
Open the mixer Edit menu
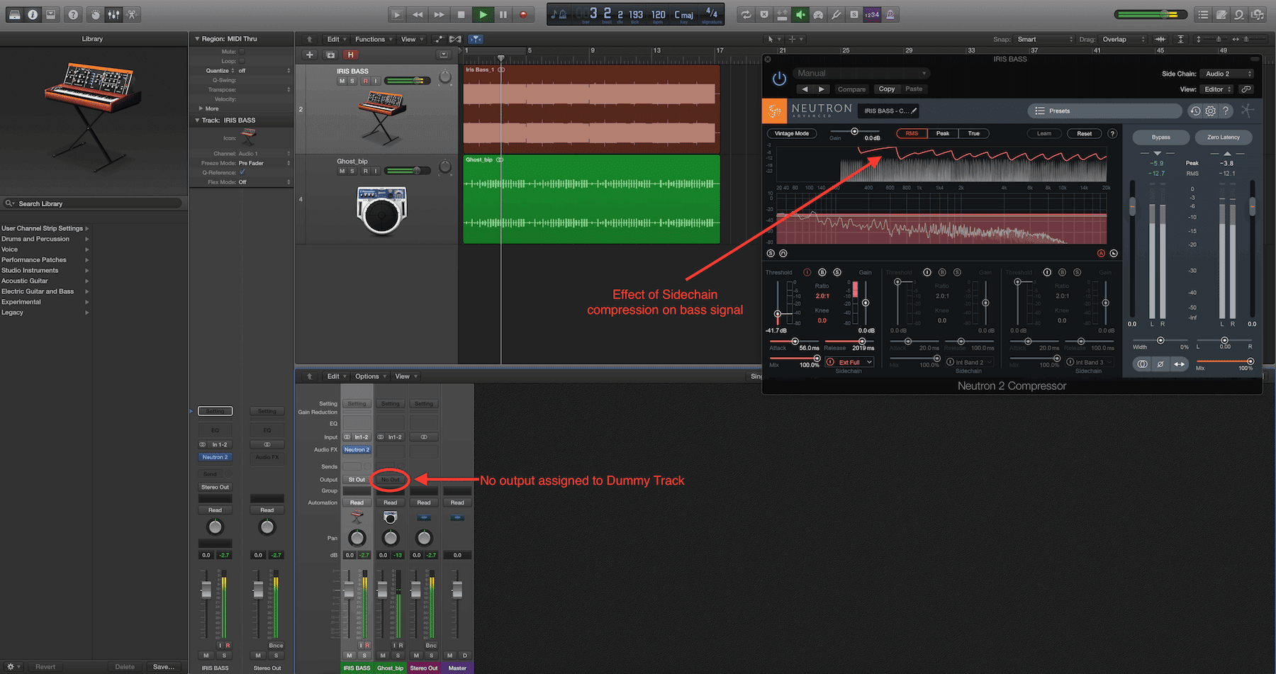click(x=336, y=376)
